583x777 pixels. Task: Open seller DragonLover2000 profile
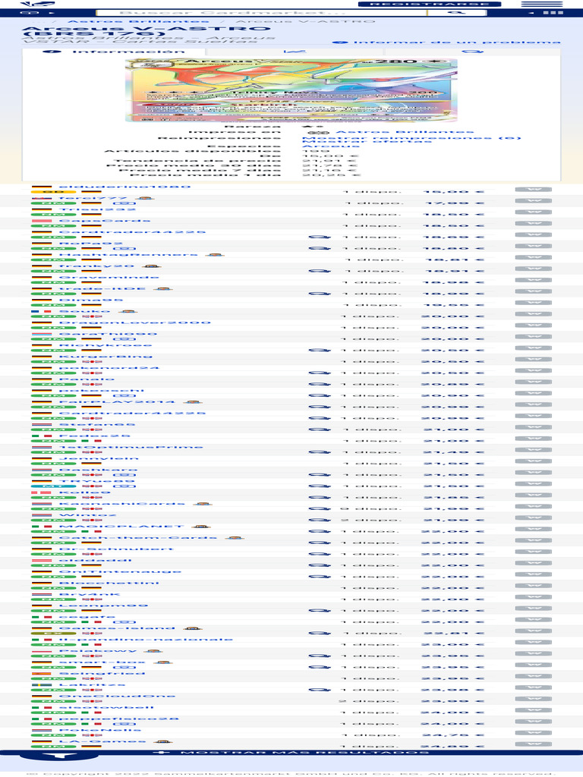[x=135, y=322]
